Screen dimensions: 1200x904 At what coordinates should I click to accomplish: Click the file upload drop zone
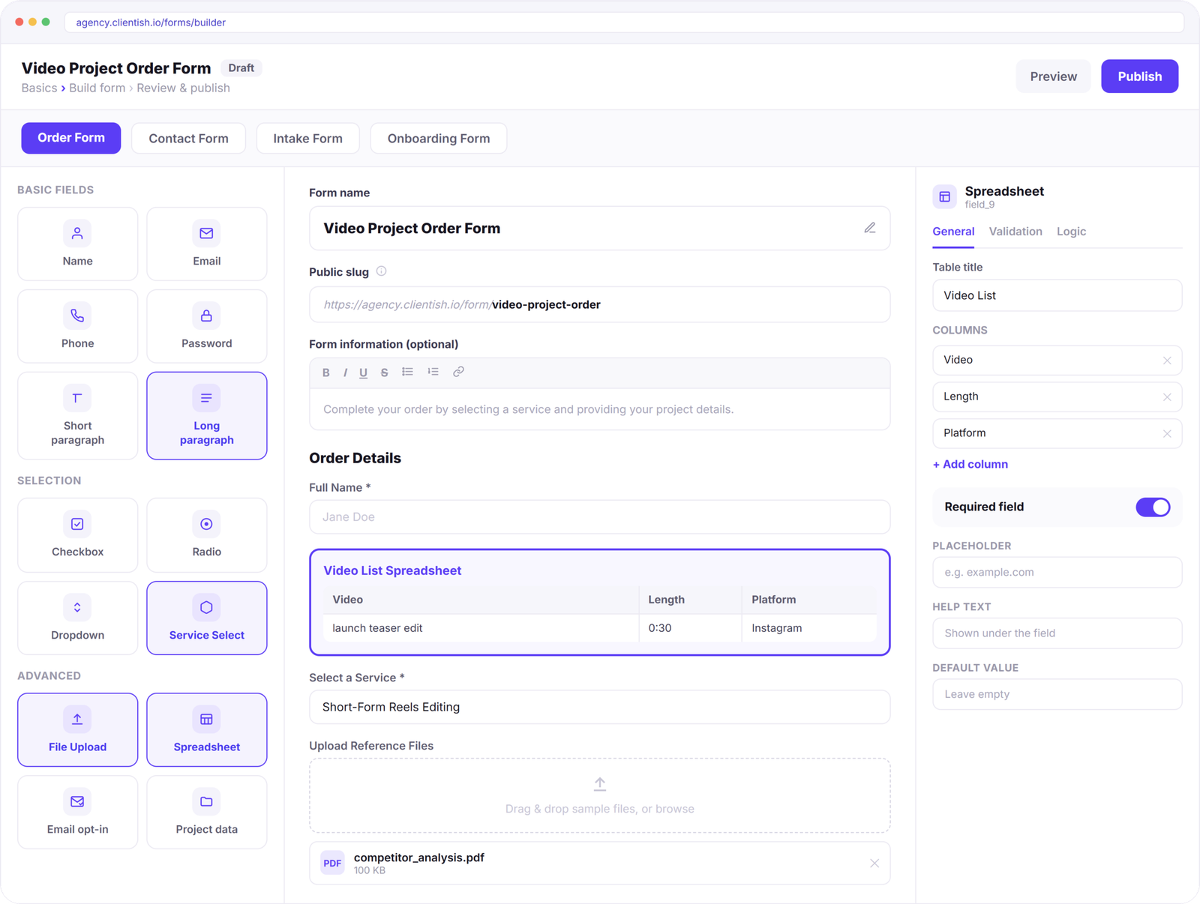pyautogui.click(x=600, y=796)
